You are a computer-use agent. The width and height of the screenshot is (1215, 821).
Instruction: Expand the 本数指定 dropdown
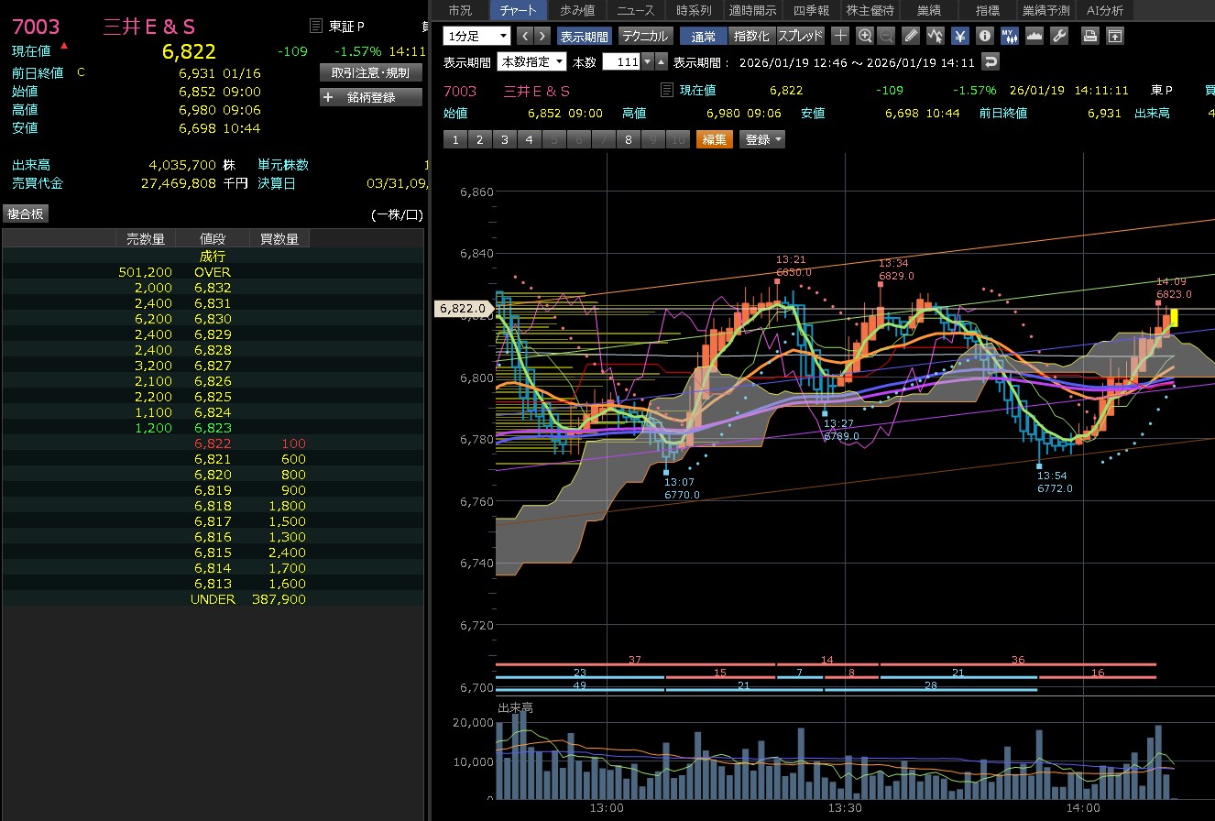click(x=531, y=61)
